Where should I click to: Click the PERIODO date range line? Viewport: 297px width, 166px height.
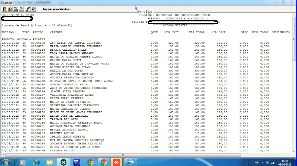pyautogui.click(x=176, y=19)
